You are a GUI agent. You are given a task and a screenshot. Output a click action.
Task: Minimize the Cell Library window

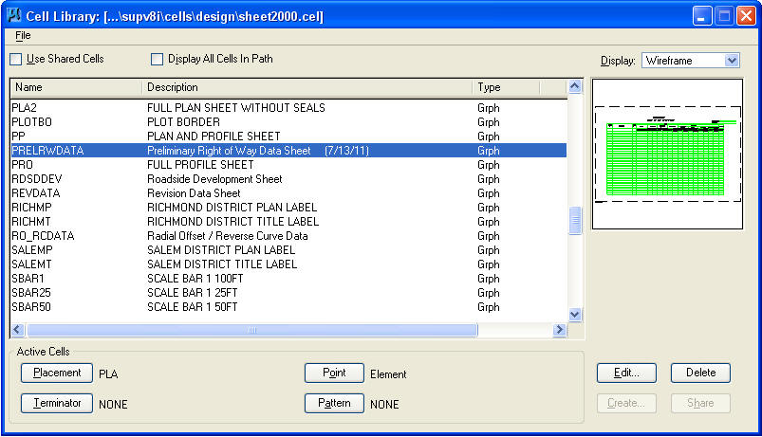702,15
